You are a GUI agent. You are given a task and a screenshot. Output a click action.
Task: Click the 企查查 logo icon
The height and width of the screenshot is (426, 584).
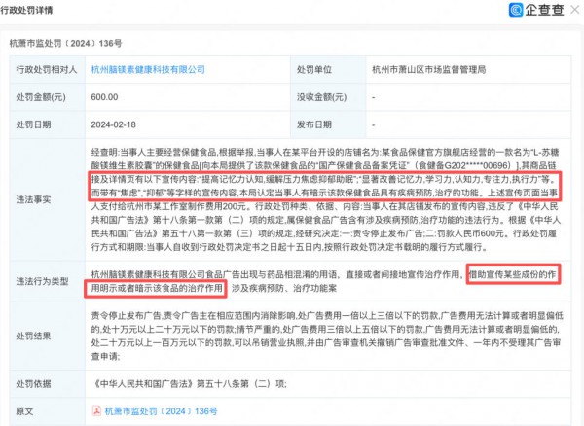pyautogui.click(x=516, y=10)
